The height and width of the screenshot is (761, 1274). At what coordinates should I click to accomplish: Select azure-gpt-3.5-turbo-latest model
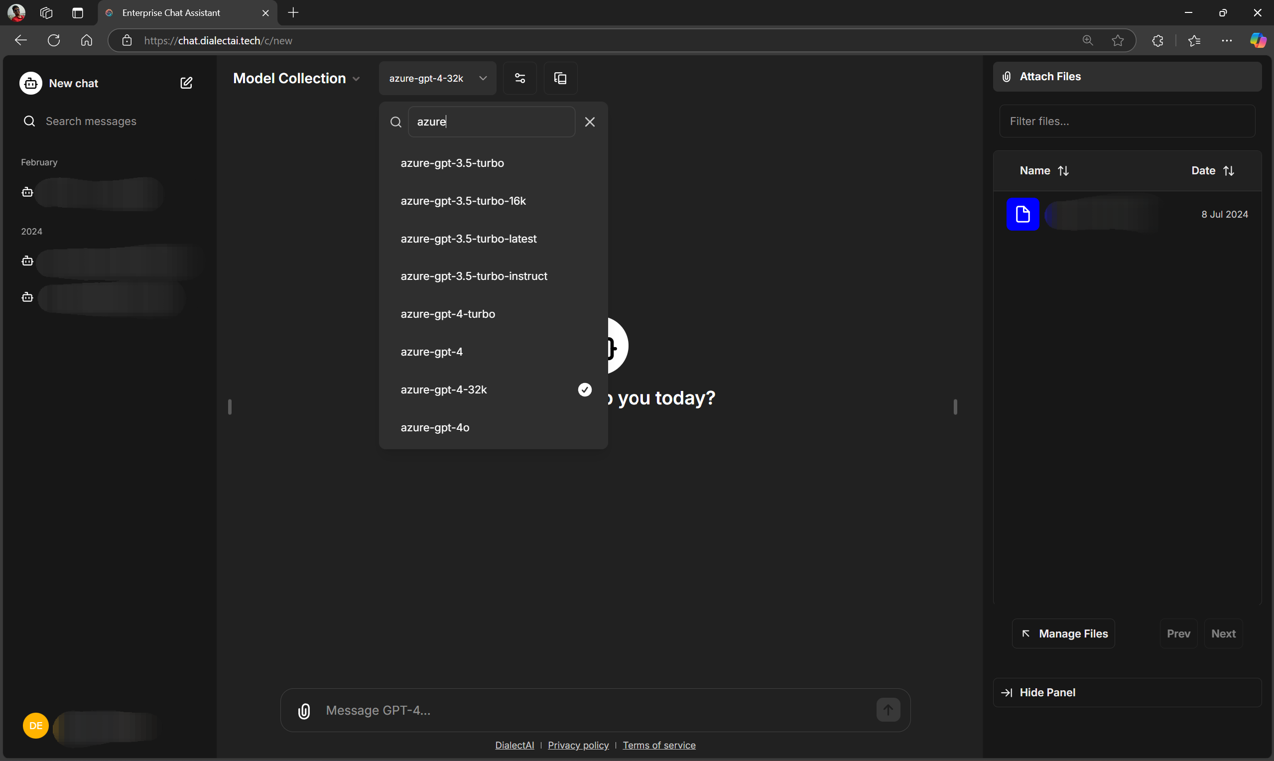493,239
